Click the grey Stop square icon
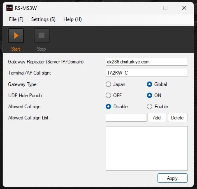Image resolution: width=197 pixels, height=189 pixels. point(42,36)
